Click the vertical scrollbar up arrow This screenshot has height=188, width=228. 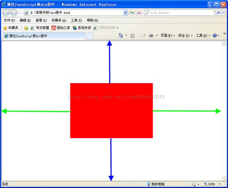[x=224, y=43]
